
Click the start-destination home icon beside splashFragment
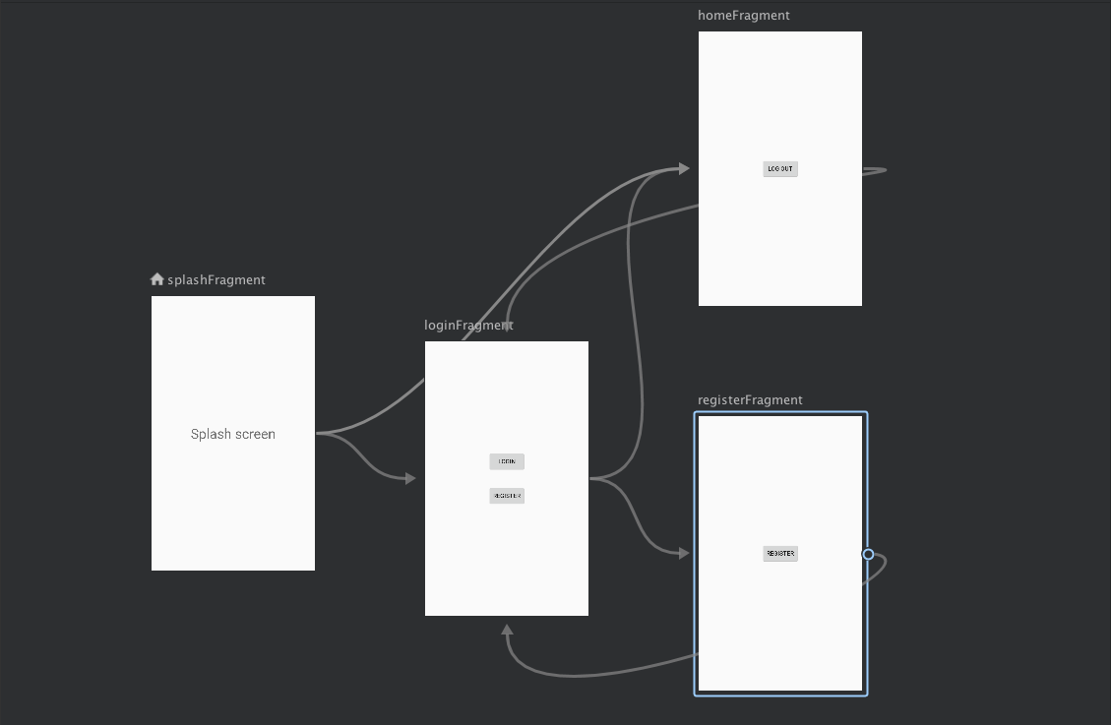pos(157,278)
